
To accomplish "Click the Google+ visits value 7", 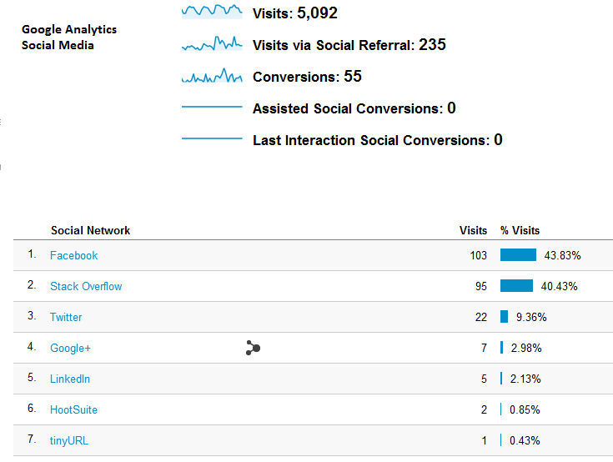I will 484,348.
